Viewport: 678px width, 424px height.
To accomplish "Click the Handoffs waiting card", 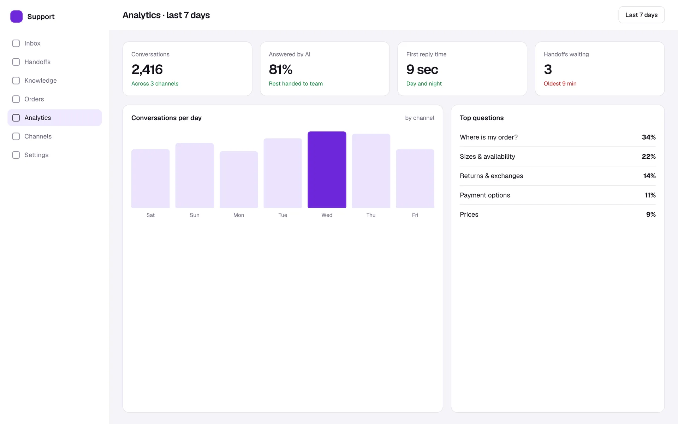I will point(600,69).
